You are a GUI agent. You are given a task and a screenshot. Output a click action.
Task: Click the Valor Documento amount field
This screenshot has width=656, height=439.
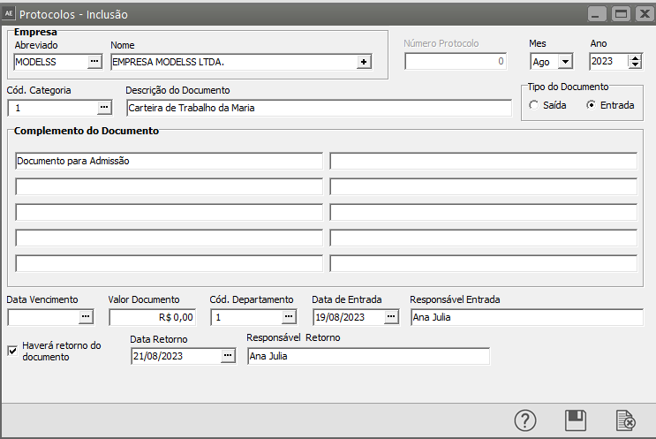tap(151, 317)
